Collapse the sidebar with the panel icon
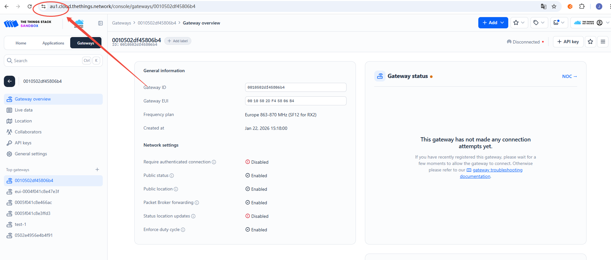611x260 pixels. [x=100, y=23]
